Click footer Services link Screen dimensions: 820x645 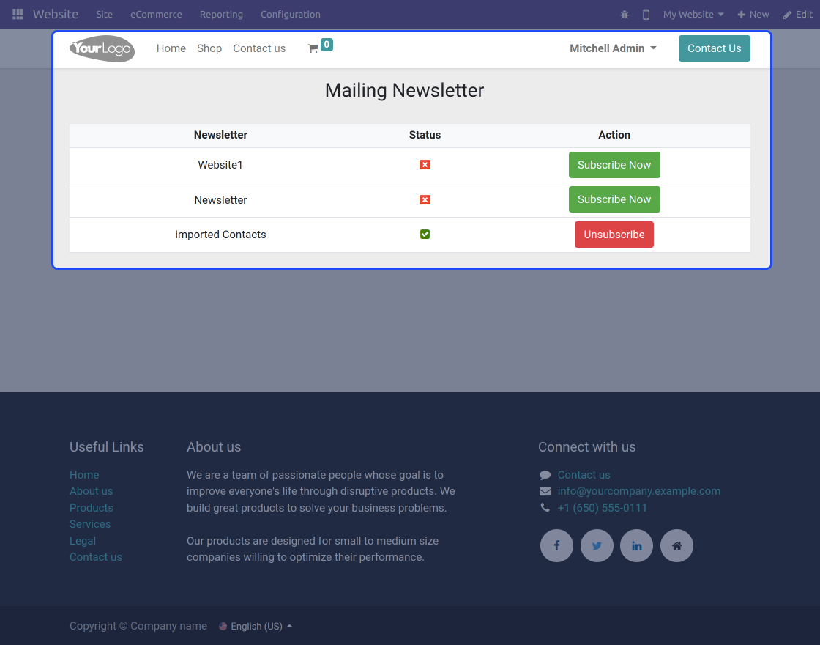(90, 524)
